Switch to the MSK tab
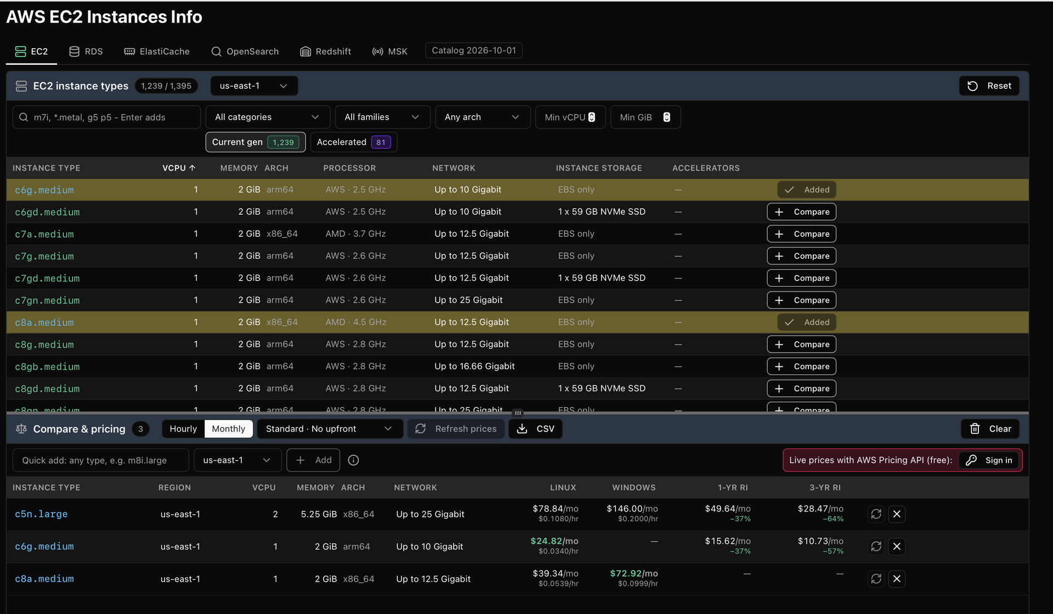Image resolution: width=1053 pixels, height=614 pixels. pyautogui.click(x=390, y=52)
